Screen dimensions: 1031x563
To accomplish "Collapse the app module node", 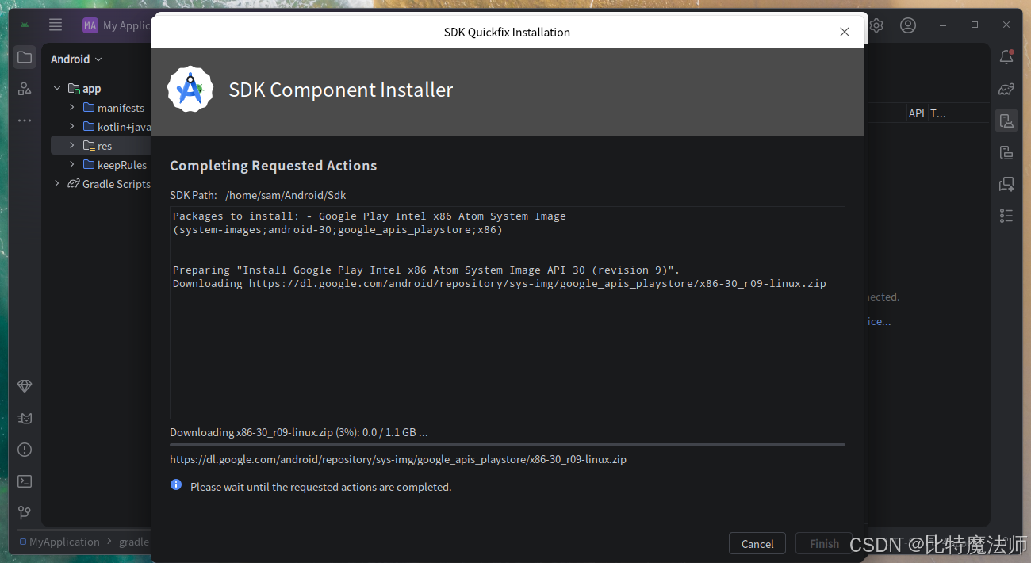I will 57,89.
